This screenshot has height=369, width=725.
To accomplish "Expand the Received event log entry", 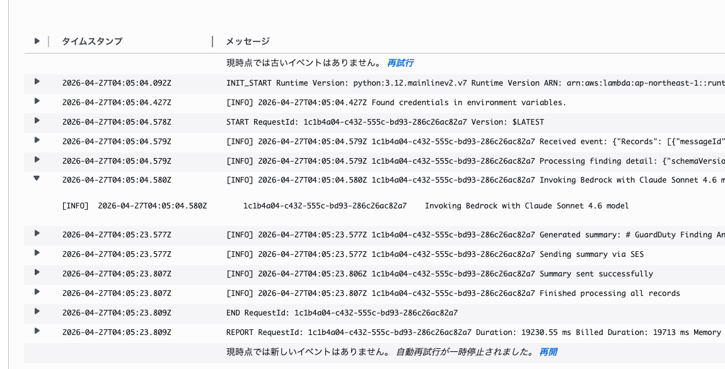I will pyautogui.click(x=37, y=141).
